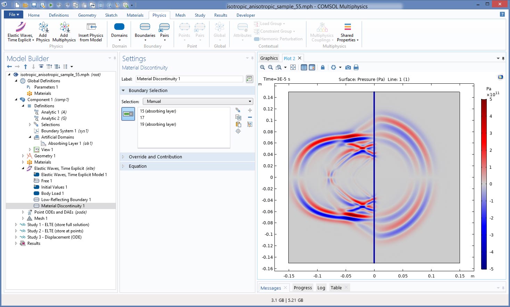The width and height of the screenshot is (510, 307).
Task: Toggle the activate selection switch
Action: tap(128, 114)
